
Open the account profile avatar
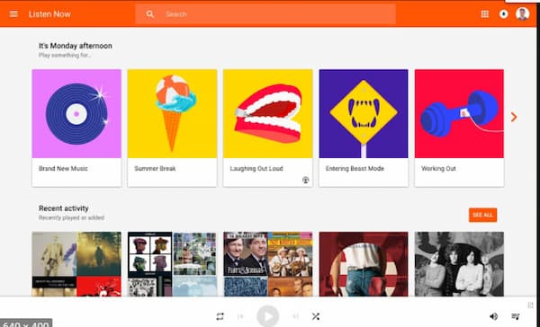[522, 14]
